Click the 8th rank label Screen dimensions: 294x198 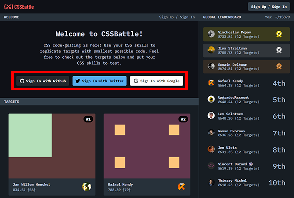pos(279,150)
